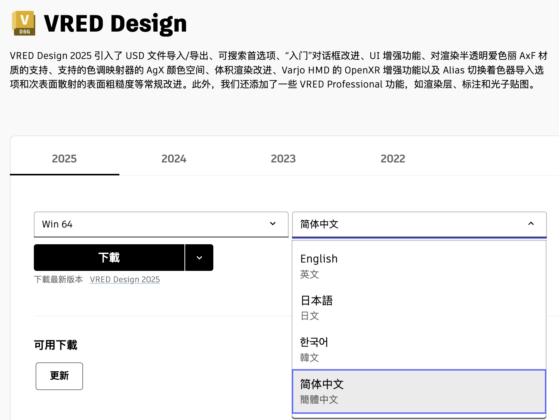
Task: Expand download options arrow beside 下載
Action: click(x=199, y=258)
